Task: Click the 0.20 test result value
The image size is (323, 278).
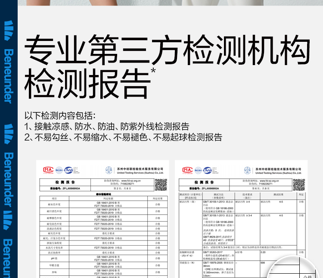Action: 263,252
